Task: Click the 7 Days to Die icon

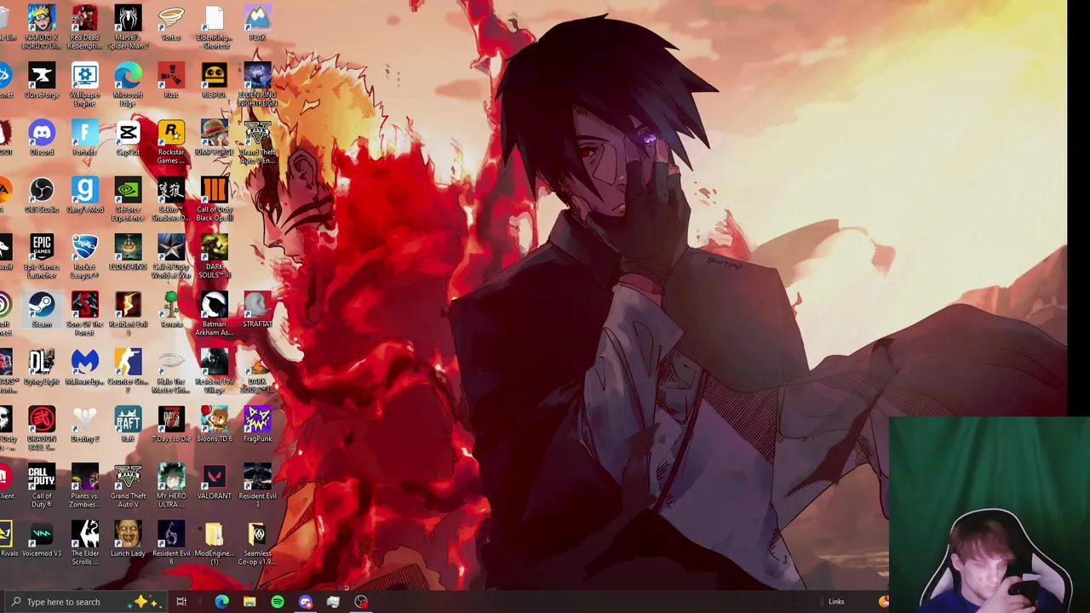Action: point(171,422)
